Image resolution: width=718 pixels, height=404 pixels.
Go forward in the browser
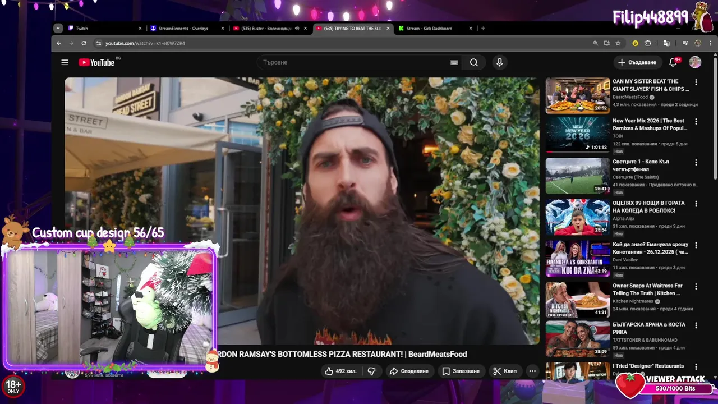tap(71, 43)
